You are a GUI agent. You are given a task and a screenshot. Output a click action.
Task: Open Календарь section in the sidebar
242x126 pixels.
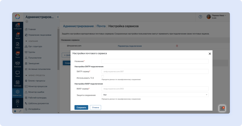tap(18, 83)
